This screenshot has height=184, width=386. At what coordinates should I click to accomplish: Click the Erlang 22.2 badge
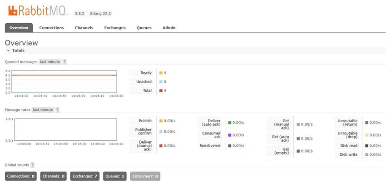pos(100,14)
